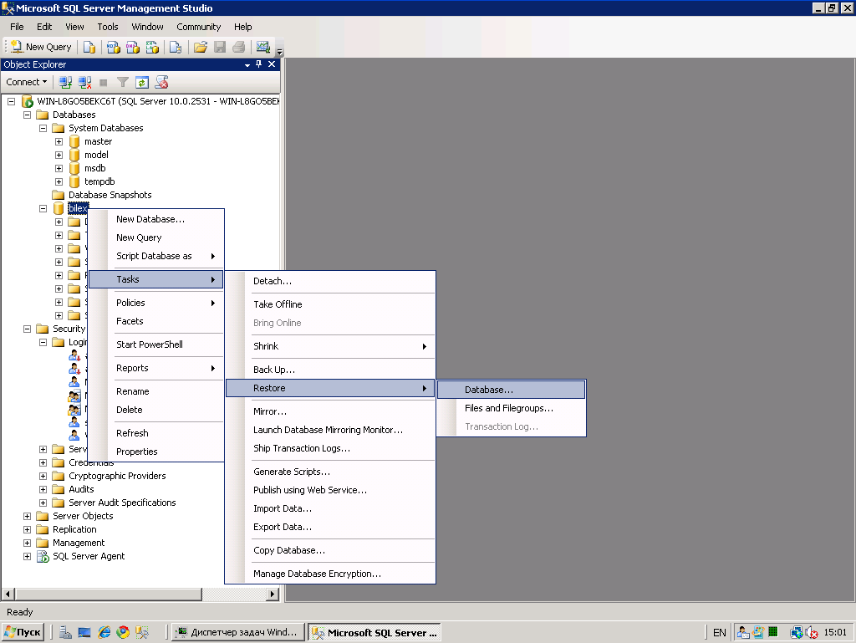Open the File menu
The width and height of the screenshot is (856, 643).
[17, 27]
